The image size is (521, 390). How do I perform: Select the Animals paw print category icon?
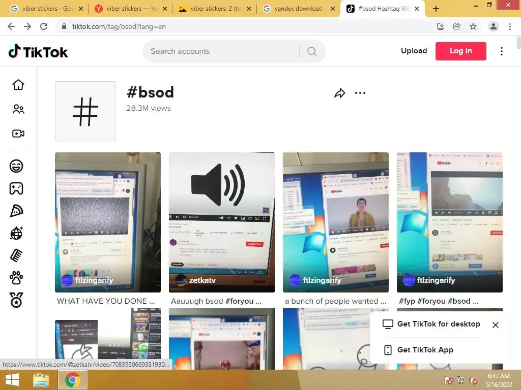coord(16,278)
